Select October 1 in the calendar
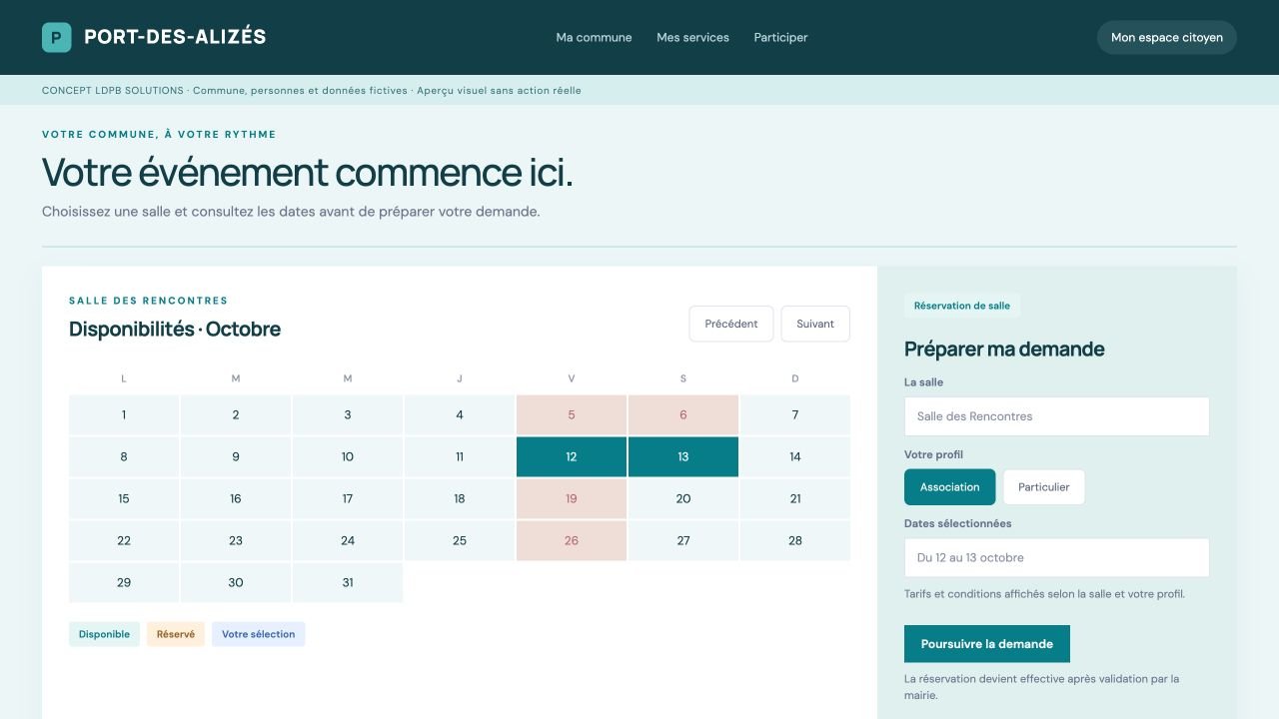1279x719 pixels. pos(124,414)
